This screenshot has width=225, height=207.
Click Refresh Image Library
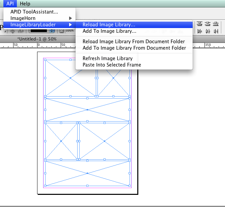(107, 58)
